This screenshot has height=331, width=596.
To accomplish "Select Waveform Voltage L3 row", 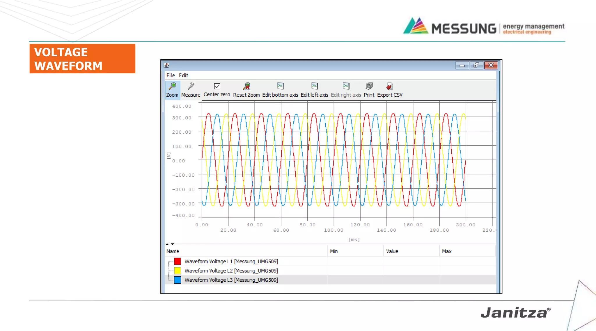I will point(231,280).
